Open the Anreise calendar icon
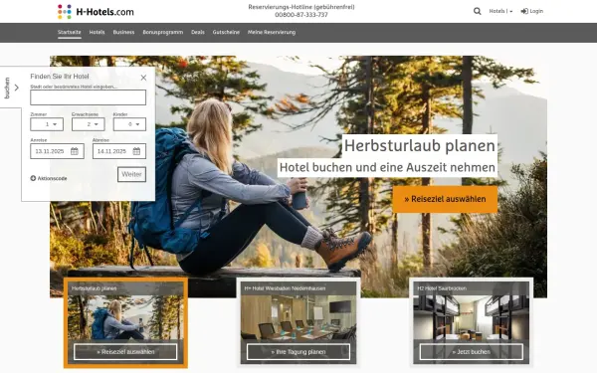This screenshot has height=373, width=597. point(75,151)
